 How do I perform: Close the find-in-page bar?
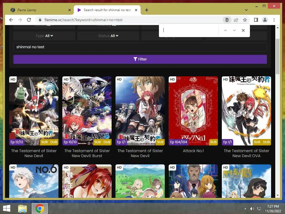tap(243, 30)
